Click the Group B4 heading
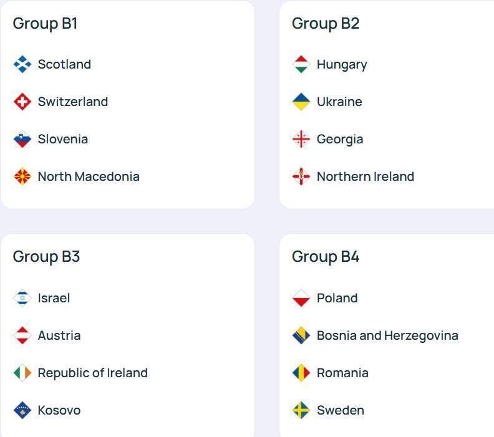494x437 pixels. coord(326,257)
